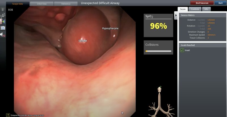The width and height of the screenshot is (227, 117).
Task: Click the 96% SpO2 reading
Action: 158,26
